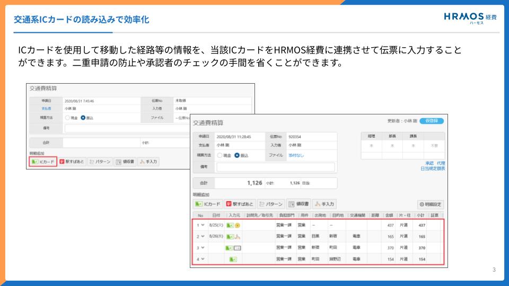Select 振込 radio in back window
Screen dimensions: 509x286
point(83,118)
